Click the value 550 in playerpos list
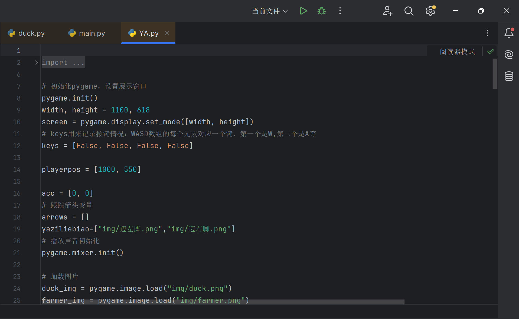Screen dimensions: 519x319 coord(130,170)
